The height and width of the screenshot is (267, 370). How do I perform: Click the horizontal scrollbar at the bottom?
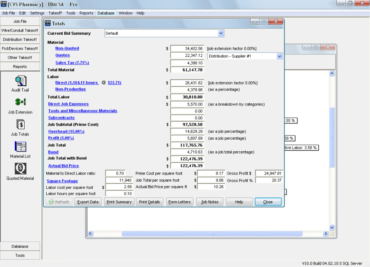coord(211,233)
